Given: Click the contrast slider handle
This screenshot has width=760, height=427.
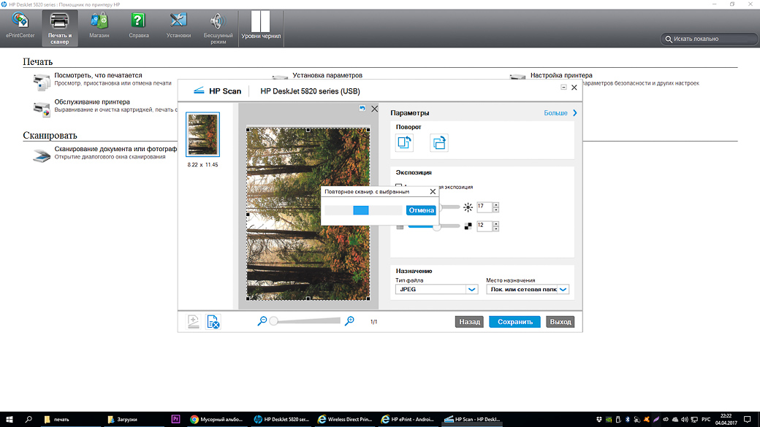Looking at the screenshot, I should pos(437,226).
